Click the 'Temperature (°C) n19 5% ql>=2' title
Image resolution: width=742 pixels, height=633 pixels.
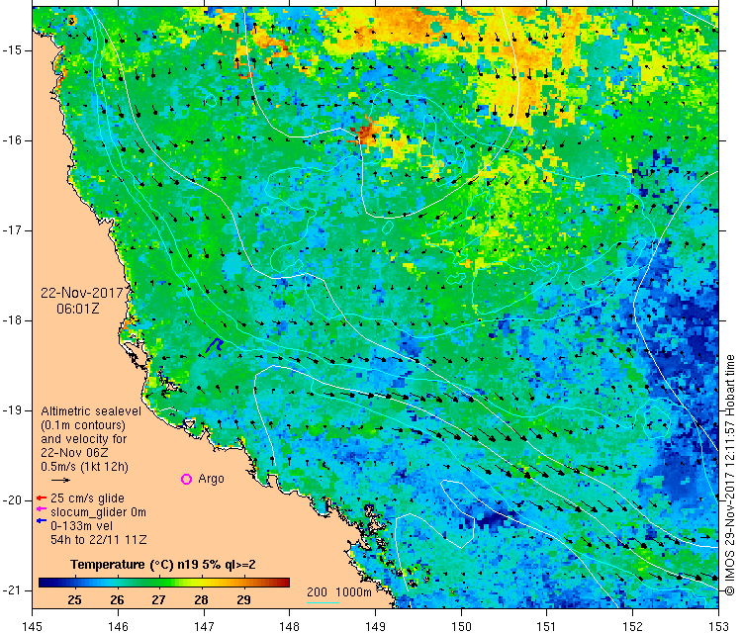(x=163, y=565)
